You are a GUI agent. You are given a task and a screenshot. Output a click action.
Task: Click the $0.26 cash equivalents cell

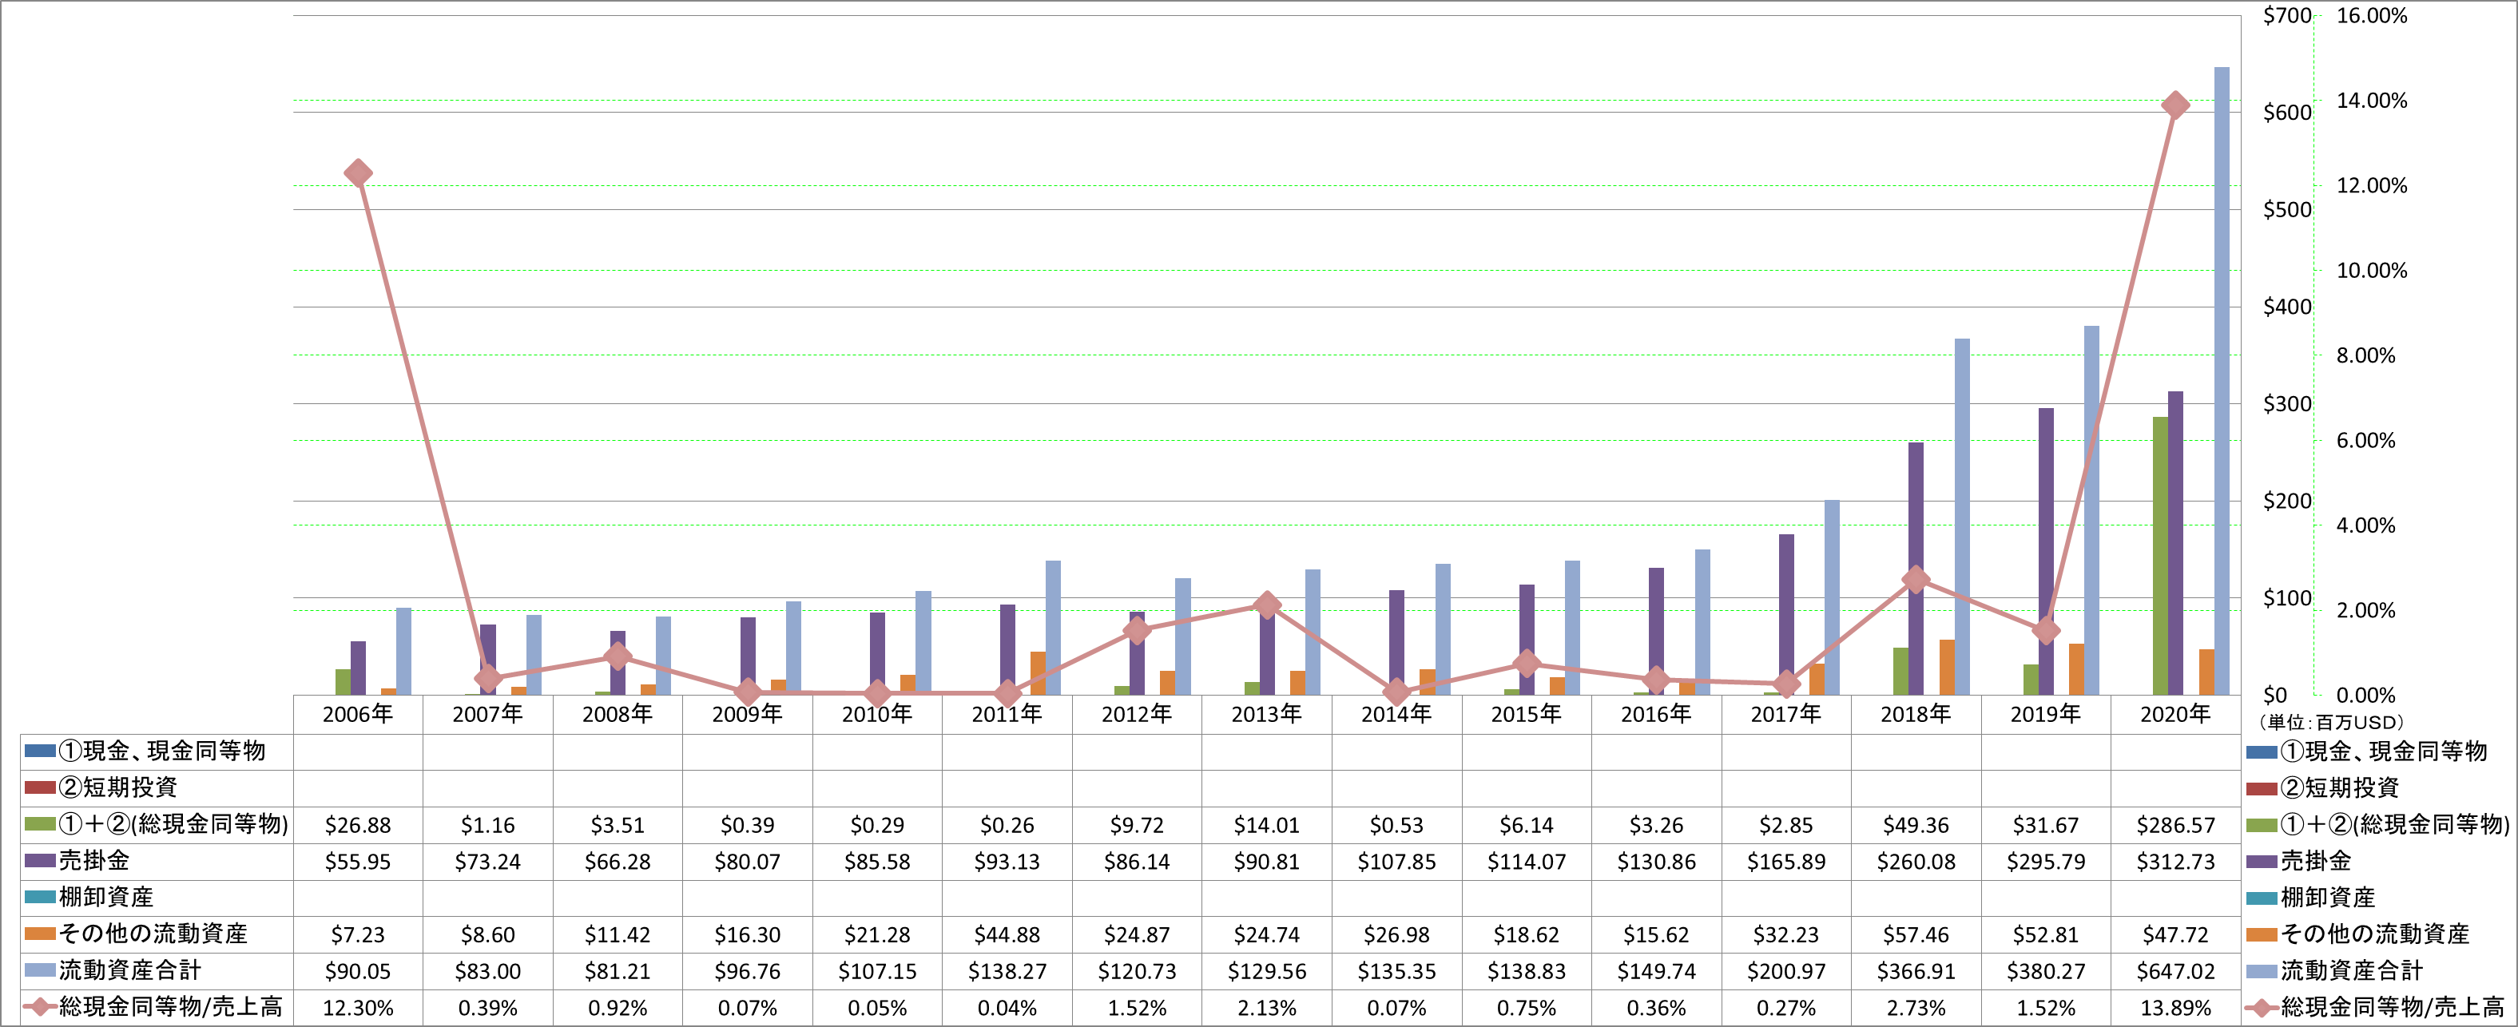coord(1007,825)
